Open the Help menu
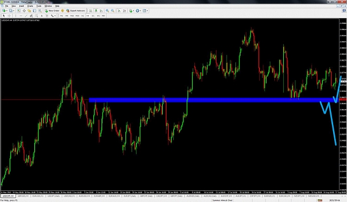The image size is (347, 202). click(57, 6)
